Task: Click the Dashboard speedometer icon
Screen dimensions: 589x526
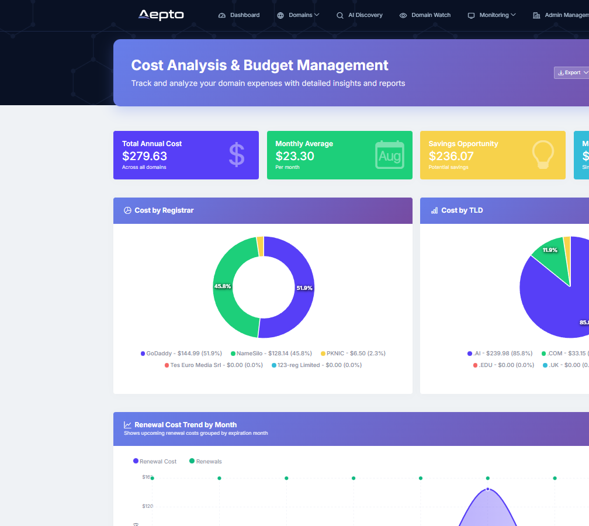Action: pyautogui.click(x=222, y=15)
